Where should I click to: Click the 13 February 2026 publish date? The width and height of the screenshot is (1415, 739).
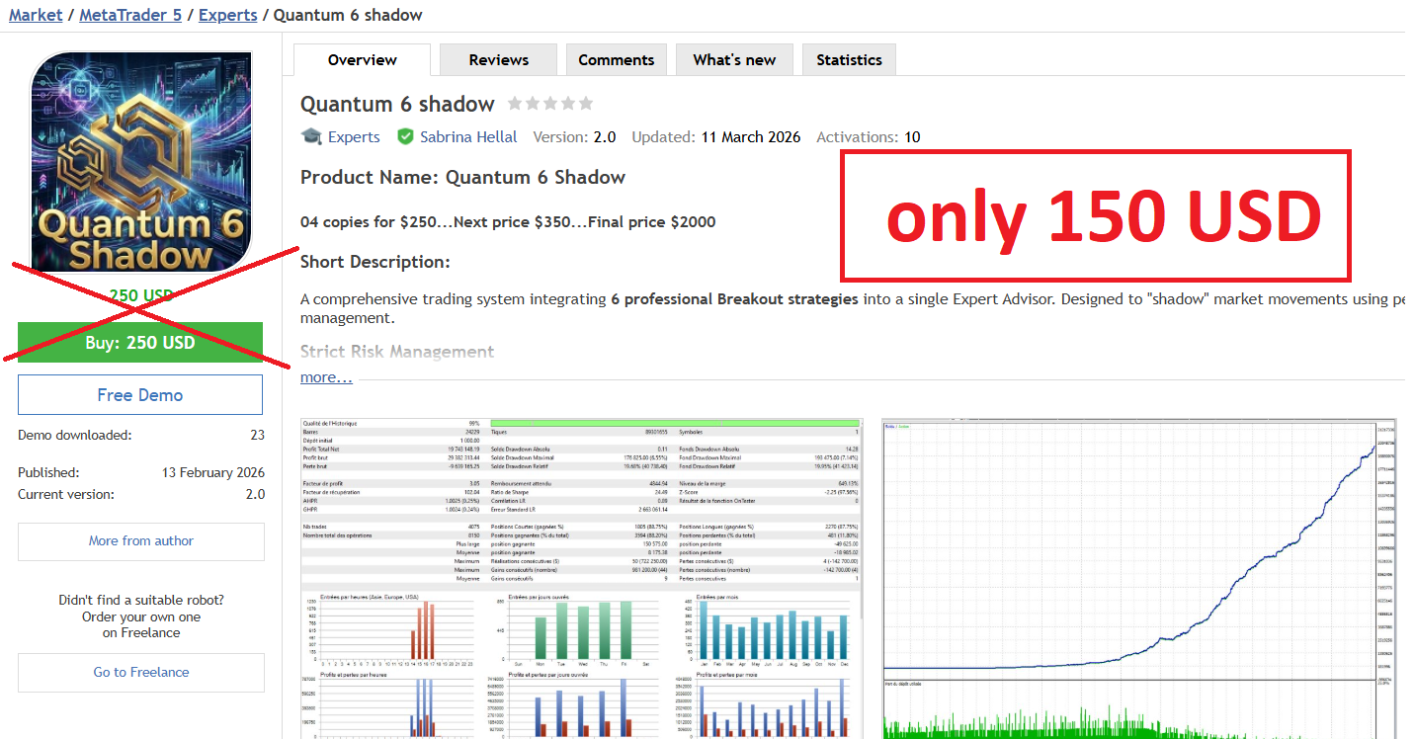(x=213, y=472)
